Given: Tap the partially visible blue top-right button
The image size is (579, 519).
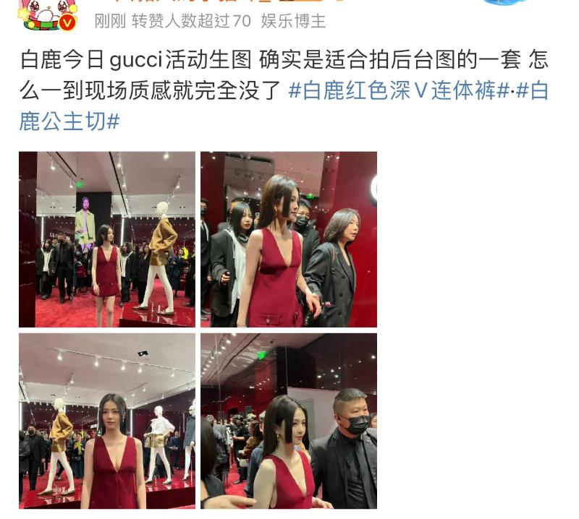Looking at the screenshot, I should tap(506, 2).
